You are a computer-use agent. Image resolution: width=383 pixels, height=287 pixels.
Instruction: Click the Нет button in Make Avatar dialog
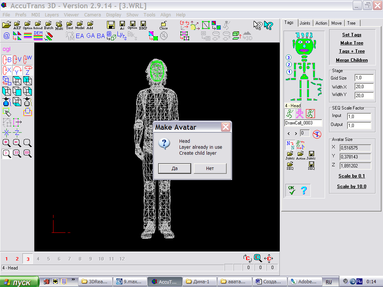tap(210, 169)
